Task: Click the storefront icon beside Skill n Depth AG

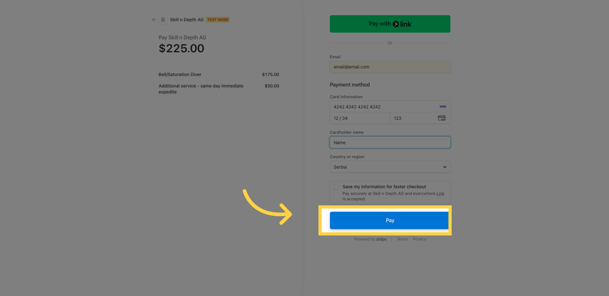Action: [163, 20]
